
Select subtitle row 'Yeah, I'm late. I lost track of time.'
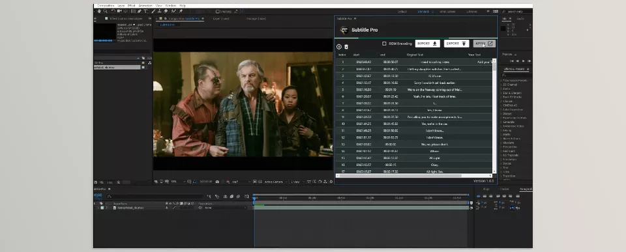pyautogui.click(x=413, y=96)
